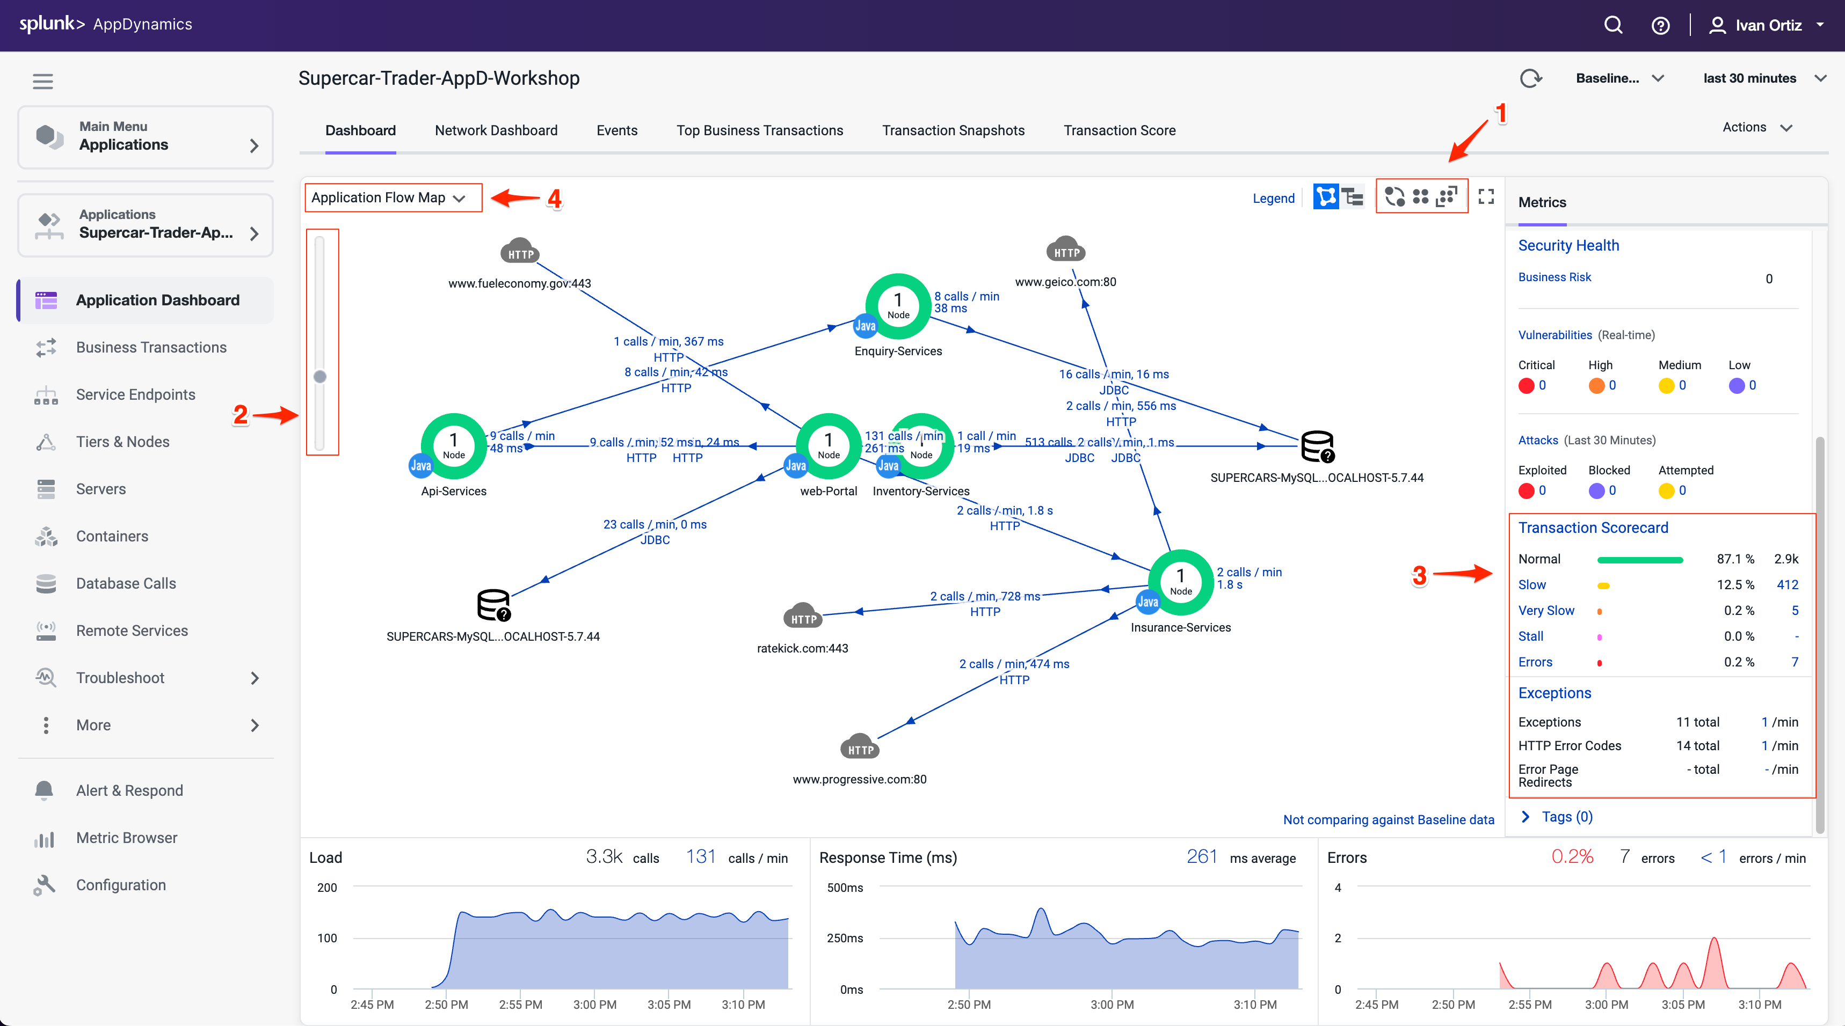Open the Application Flow Map dropdown
Image resolution: width=1845 pixels, height=1026 pixels.
click(x=393, y=197)
